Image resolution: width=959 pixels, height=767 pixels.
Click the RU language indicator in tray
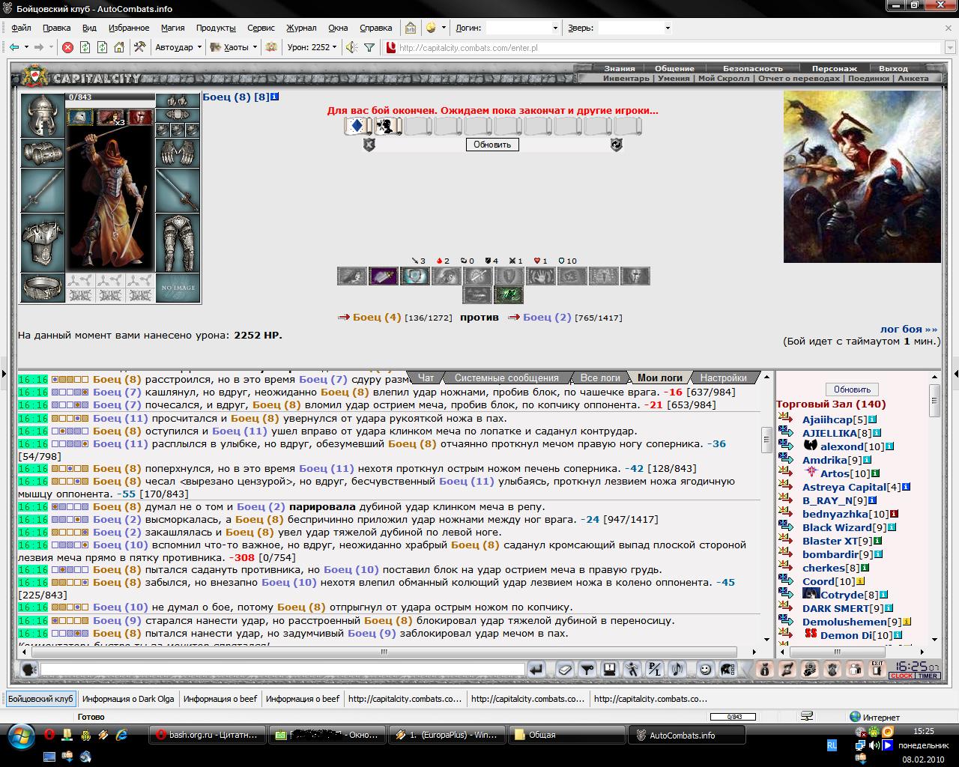point(832,745)
